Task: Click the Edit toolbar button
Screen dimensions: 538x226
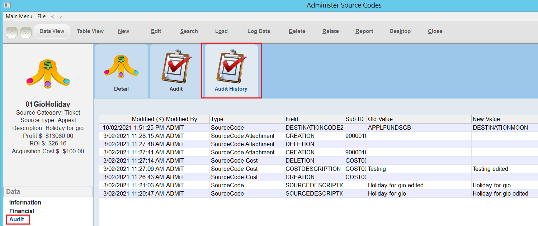Action: [x=156, y=31]
